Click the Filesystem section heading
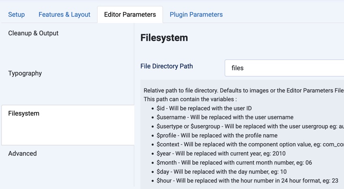344x189 pixels. (x=164, y=38)
